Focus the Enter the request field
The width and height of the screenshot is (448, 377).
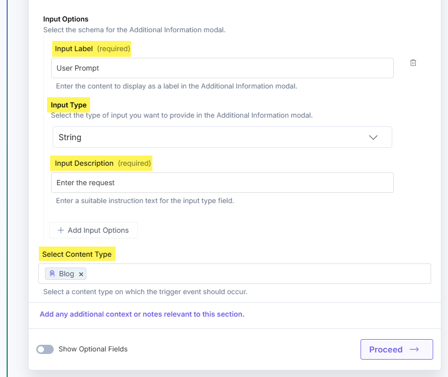pos(222,183)
